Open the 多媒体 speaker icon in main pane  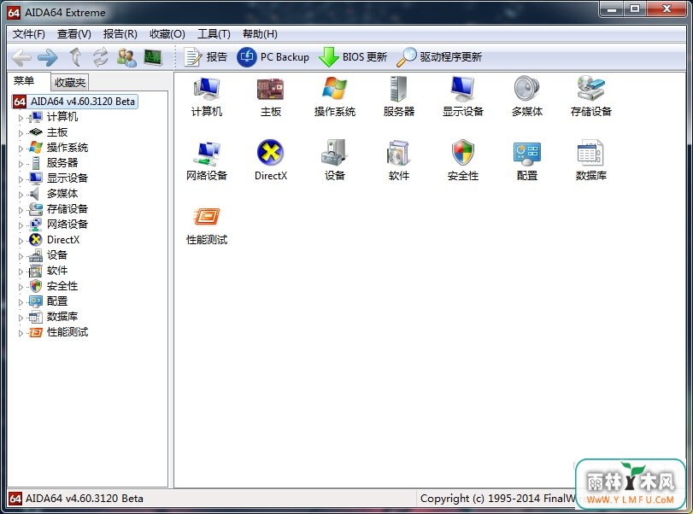(527, 96)
